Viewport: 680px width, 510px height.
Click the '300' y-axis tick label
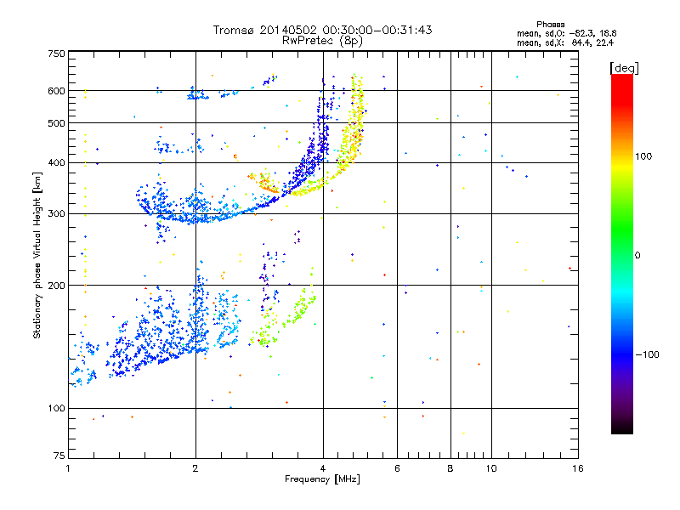[56, 214]
